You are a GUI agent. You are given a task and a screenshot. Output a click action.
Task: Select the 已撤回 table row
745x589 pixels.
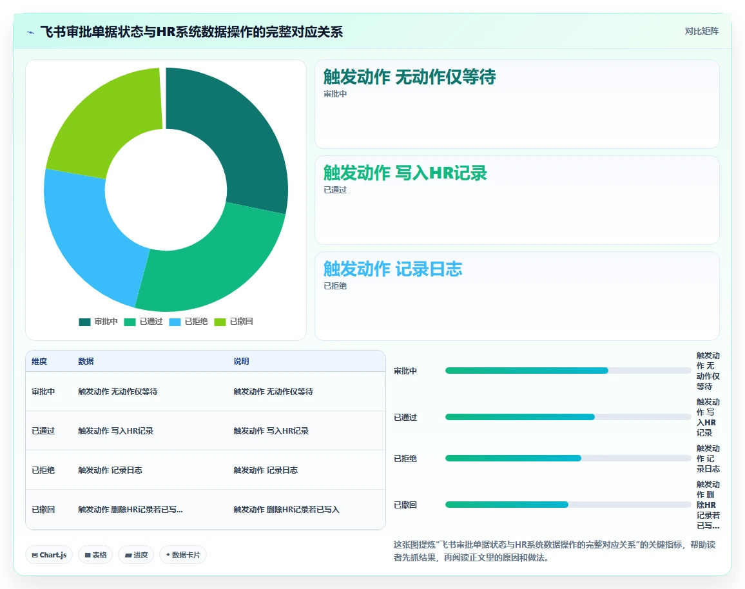(x=205, y=509)
